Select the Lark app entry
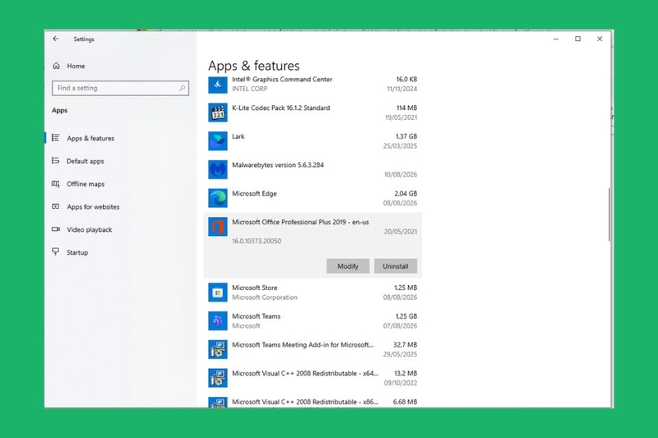 [313, 141]
